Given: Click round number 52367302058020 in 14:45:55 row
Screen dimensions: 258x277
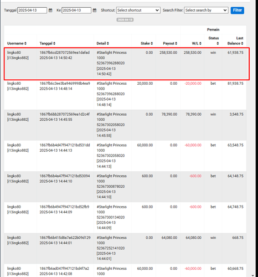Looking at the screenshot, I should (x=111, y=125).
